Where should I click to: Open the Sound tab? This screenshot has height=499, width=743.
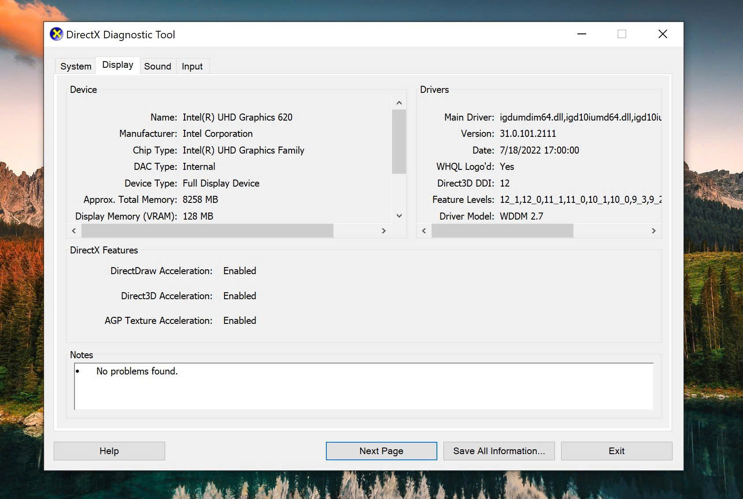[158, 66]
